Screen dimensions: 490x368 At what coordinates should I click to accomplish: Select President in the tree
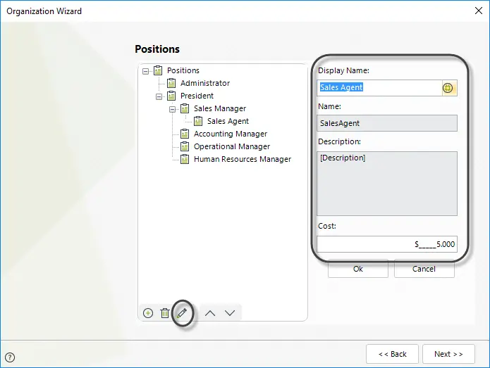pos(197,96)
